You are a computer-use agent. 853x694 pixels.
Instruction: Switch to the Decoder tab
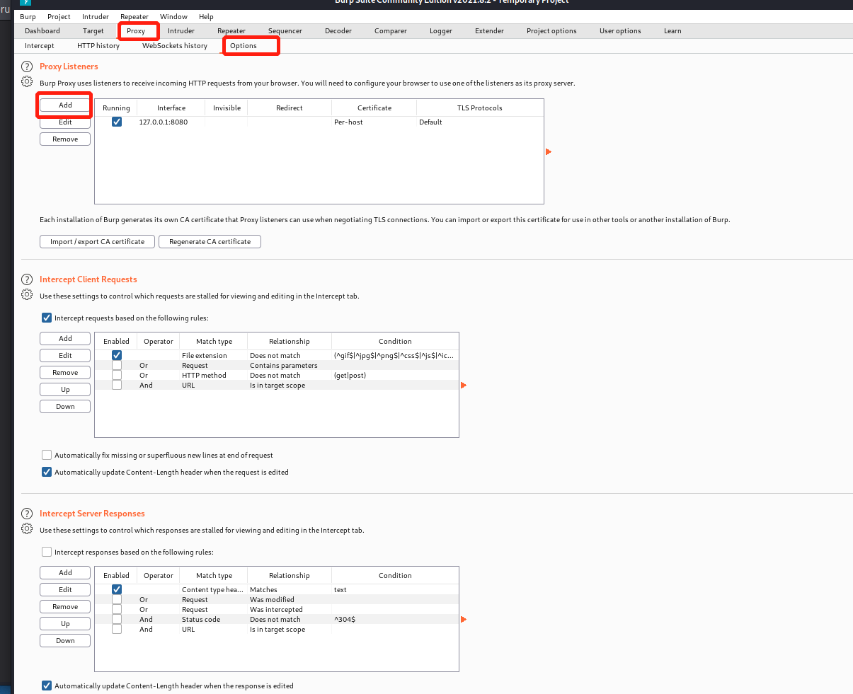click(x=338, y=31)
